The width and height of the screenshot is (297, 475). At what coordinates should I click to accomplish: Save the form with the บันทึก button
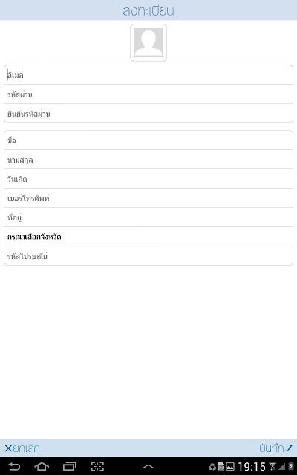(x=275, y=448)
